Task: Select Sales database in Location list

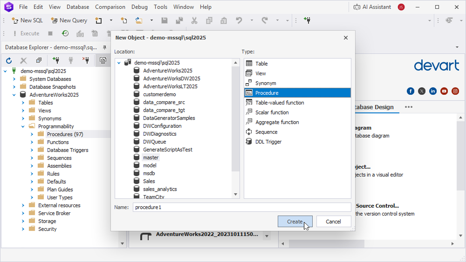Action: pyautogui.click(x=149, y=181)
